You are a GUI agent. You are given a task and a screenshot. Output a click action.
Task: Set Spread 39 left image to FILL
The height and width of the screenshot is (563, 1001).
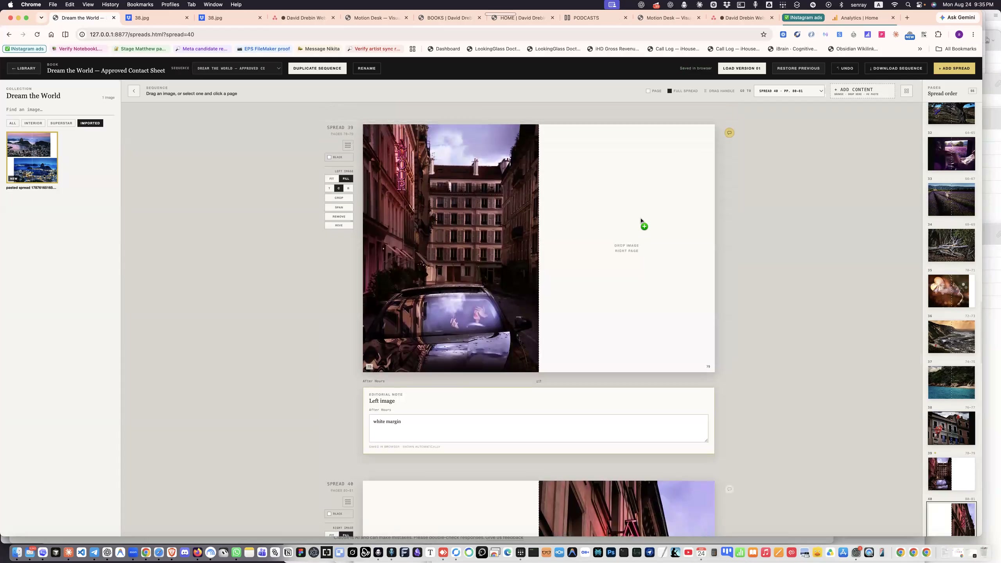(346, 179)
